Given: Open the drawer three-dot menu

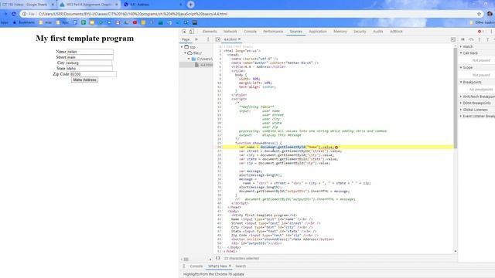Looking at the screenshot, I should 184,266.
